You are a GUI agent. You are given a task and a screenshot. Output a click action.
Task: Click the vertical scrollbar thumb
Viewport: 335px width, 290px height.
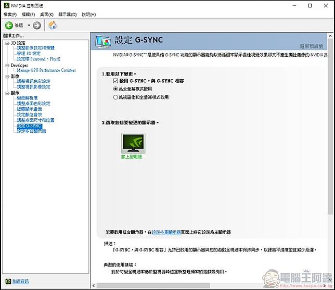pyautogui.click(x=330, y=126)
